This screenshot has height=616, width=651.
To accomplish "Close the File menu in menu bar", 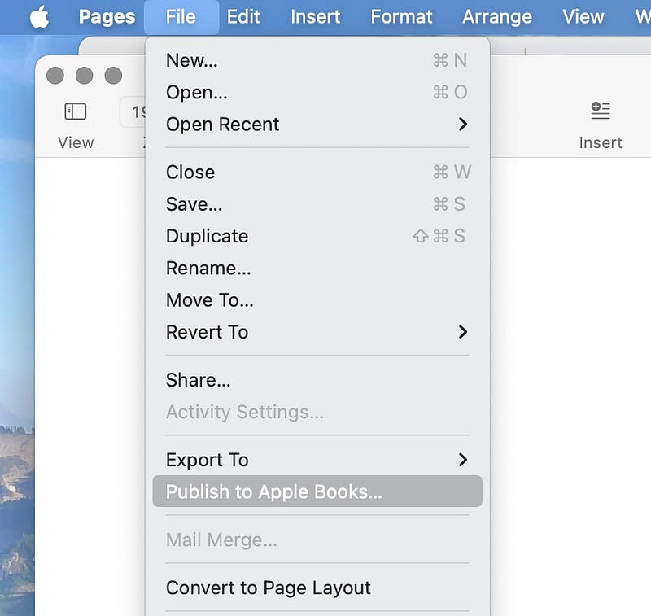I will [x=181, y=17].
